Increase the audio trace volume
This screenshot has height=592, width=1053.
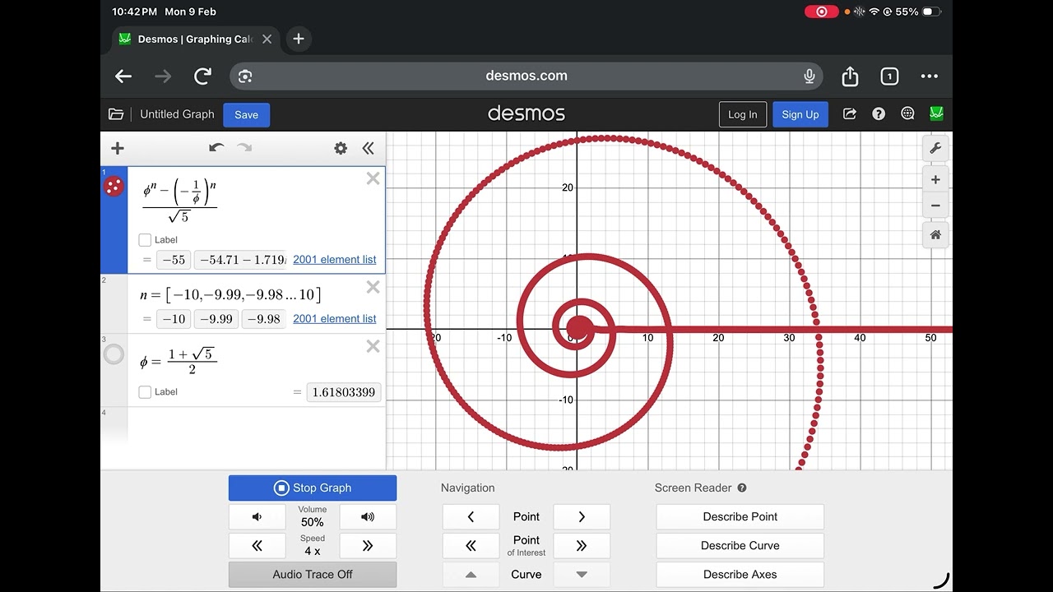point(368,517)
